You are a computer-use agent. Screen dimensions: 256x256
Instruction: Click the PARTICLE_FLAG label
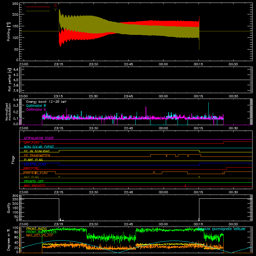tap(36, 173)
